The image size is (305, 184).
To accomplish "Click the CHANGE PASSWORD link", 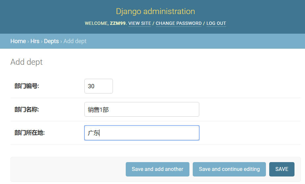I will click(x=179, y=24).
